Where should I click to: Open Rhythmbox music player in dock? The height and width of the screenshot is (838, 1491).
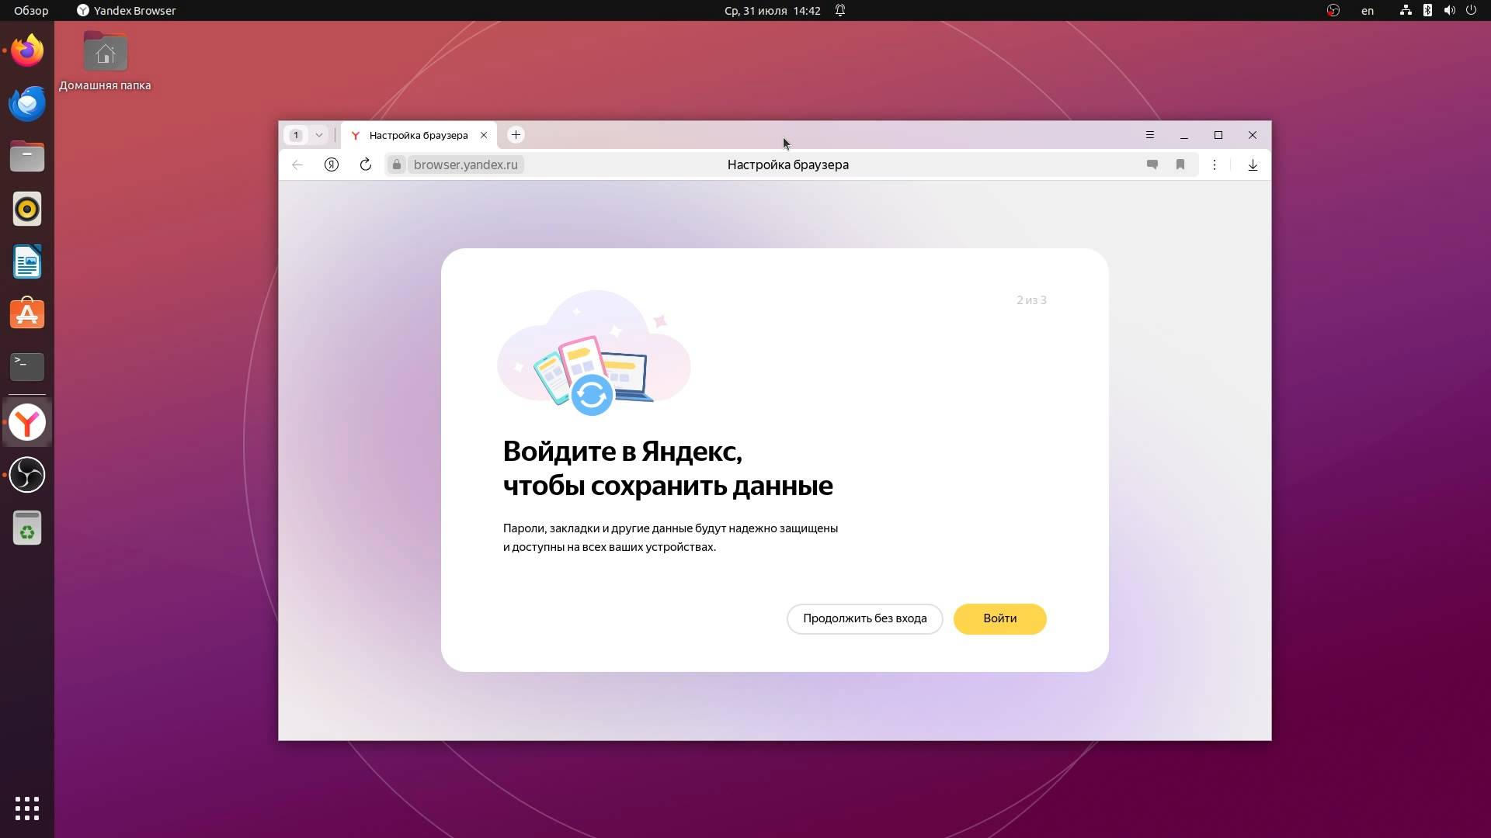(x=27, y=209)
